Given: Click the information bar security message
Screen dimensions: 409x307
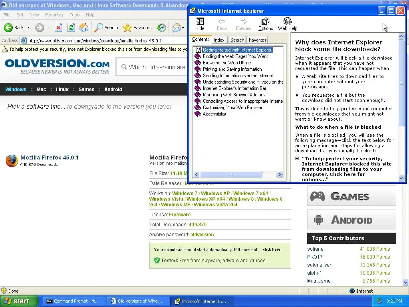Looking at the screenshot, I should tap(98, 49).
